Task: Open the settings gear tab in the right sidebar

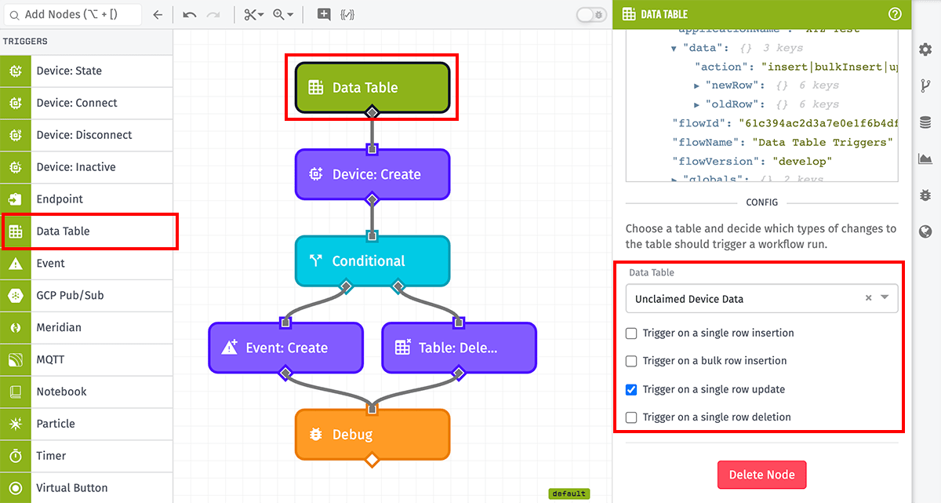Action: 925,49
